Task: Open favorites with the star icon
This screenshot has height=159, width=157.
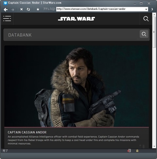Action: 38,10
